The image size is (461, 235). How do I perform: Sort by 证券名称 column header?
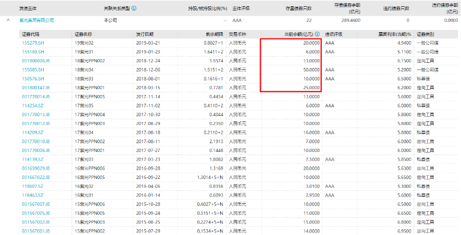click(x=83, y=34)
